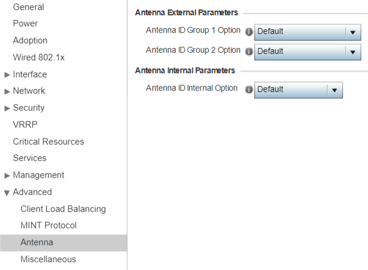Go to the Adoption section
The width and height of the screenshot is (368, 270).
pyautogui.click(x=30, y=40)
